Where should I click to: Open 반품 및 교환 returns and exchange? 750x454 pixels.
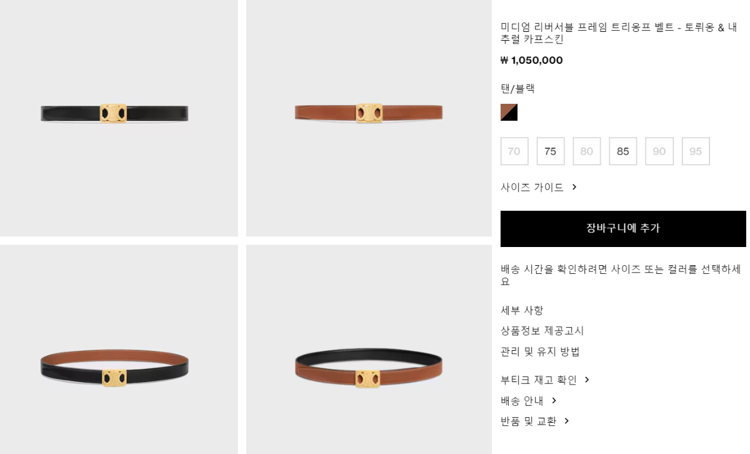pyautogui.click(x=529, y=421)
